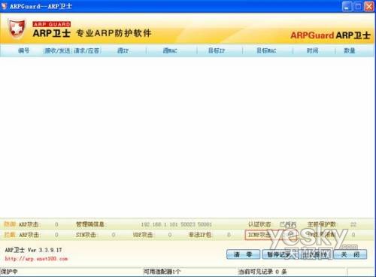Click the ARP卫士 Ver 3.3.9.17 text

click(x=33, y=250)
